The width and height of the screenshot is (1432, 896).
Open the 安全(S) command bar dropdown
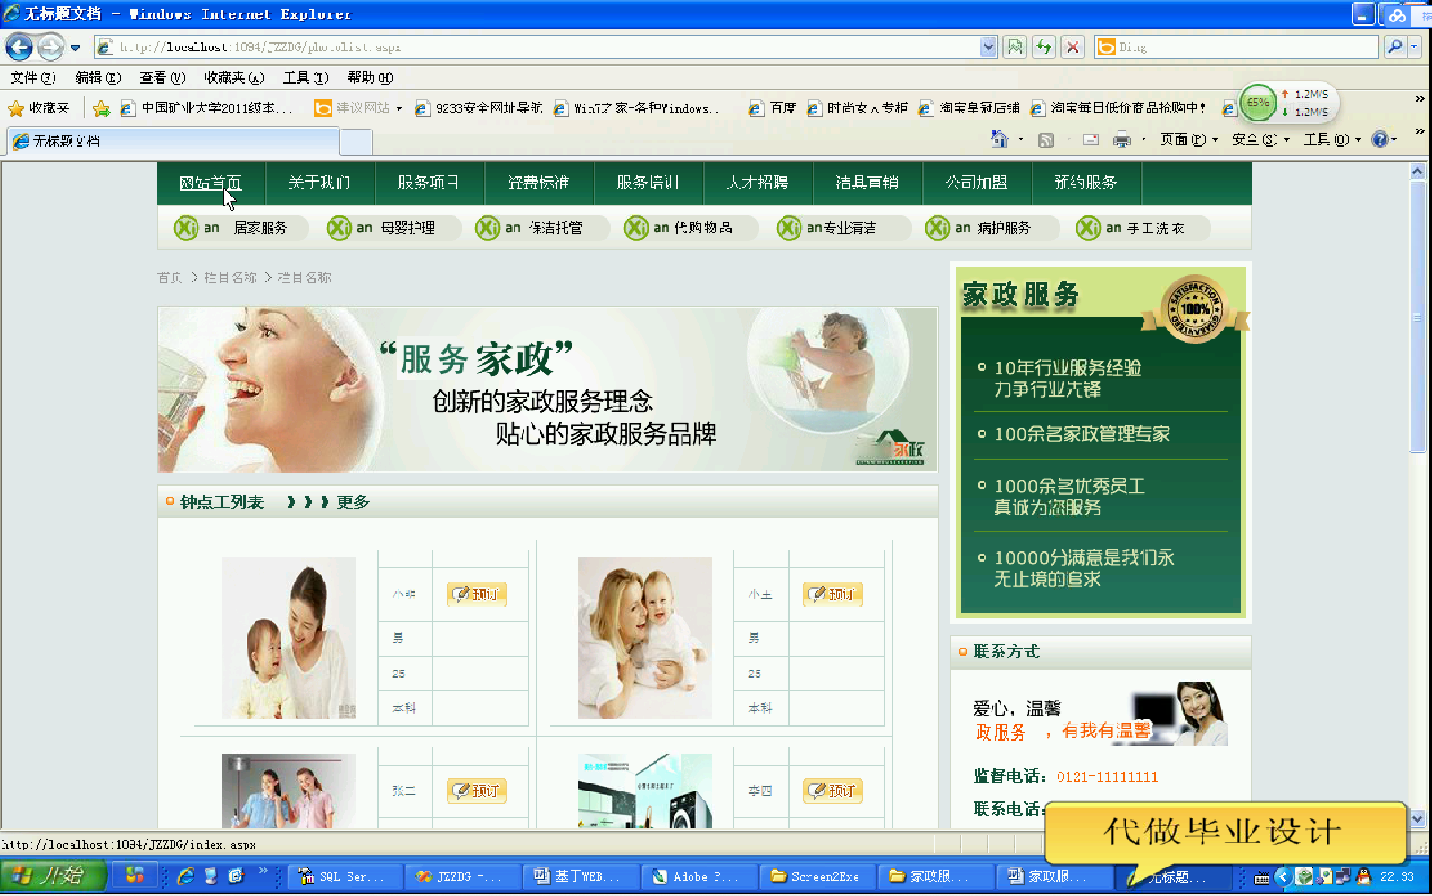[x=1260, y=139]
